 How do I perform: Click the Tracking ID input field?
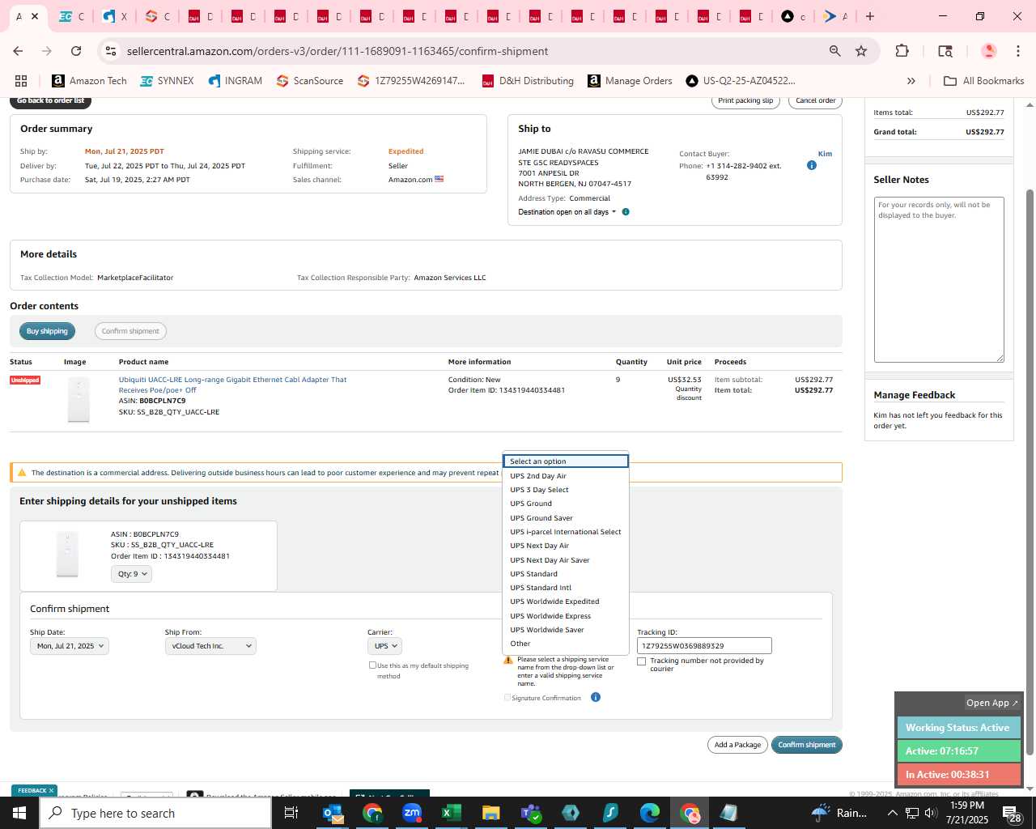(x=704, y=646)
